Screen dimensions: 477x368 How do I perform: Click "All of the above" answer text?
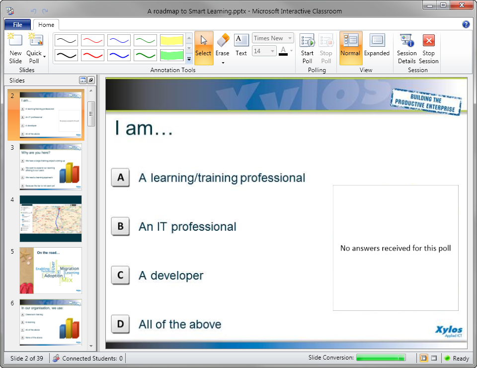click(x=180, y=324)
